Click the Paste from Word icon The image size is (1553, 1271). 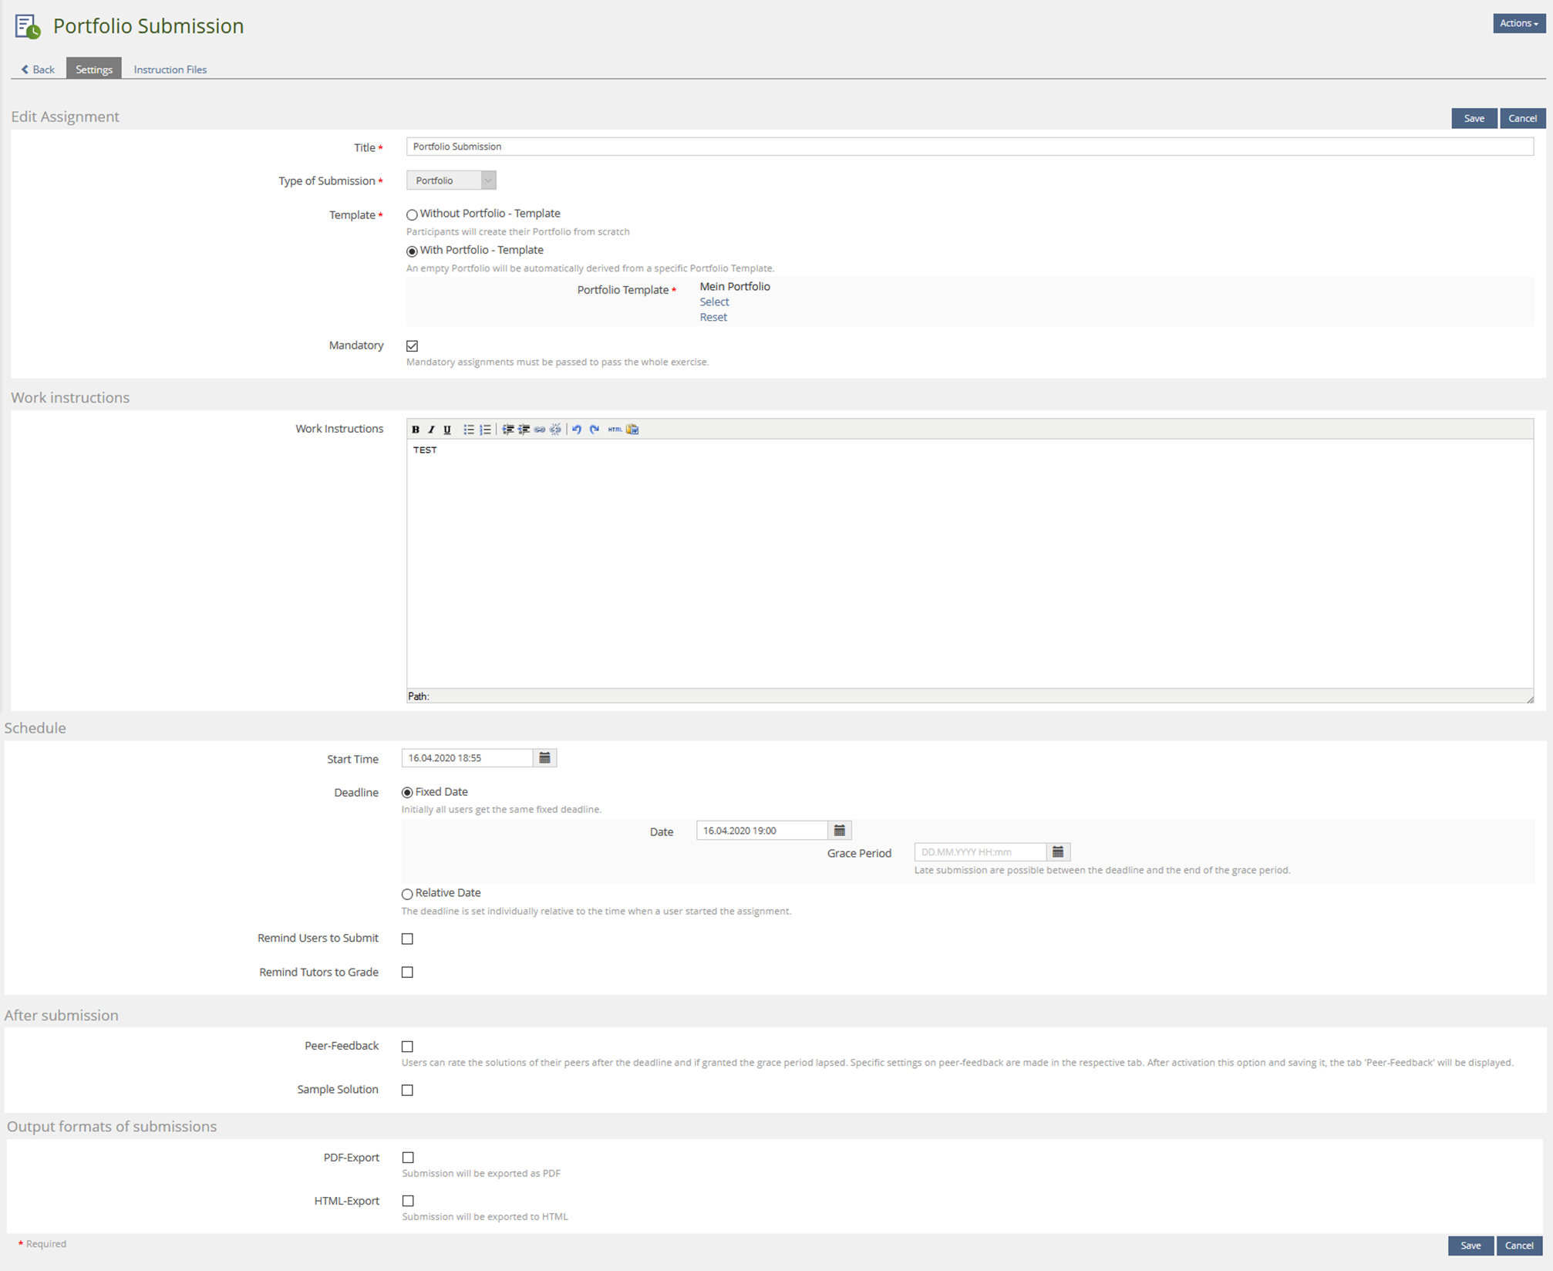click(x=632, y=430)
